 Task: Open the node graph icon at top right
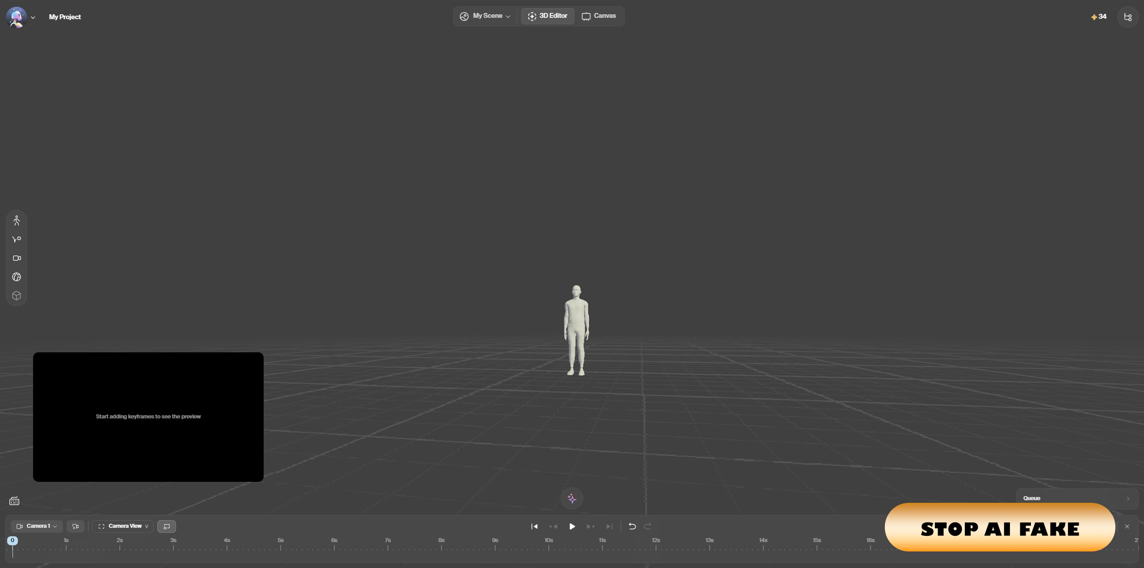(1127, 17)
